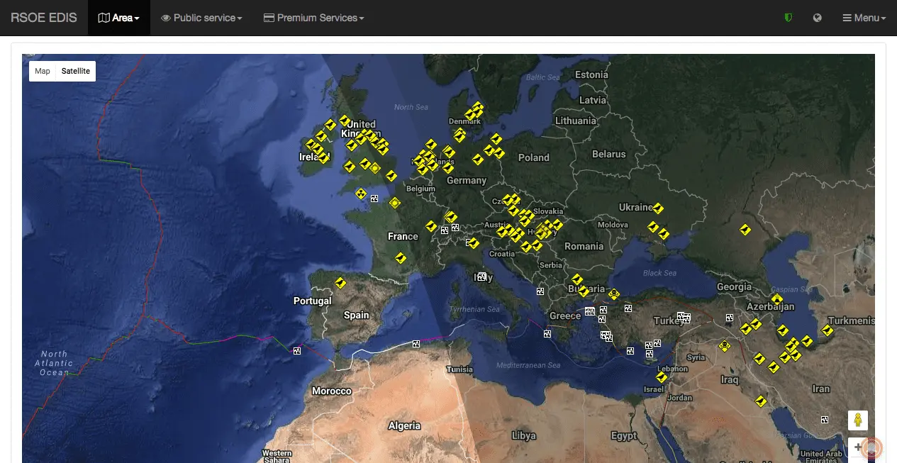
Task: Open the bird marker north of the Caspian Sea
Action: (x=745, y=230)
